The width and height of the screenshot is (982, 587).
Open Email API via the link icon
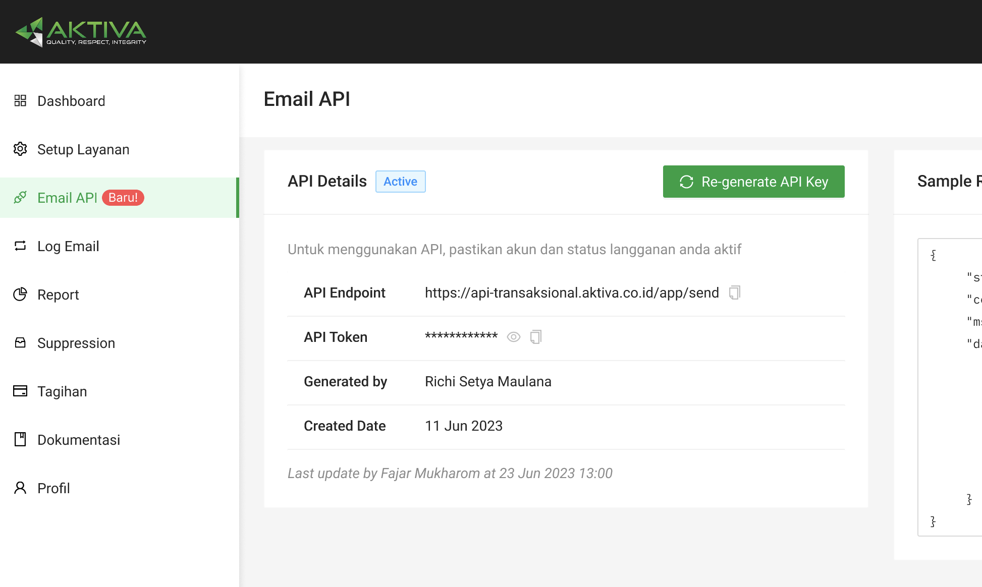pyautogui.click(x=21, y=198)
